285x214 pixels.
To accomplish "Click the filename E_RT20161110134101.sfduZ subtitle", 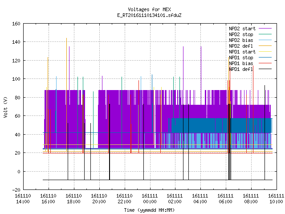I will coord(150,15).
